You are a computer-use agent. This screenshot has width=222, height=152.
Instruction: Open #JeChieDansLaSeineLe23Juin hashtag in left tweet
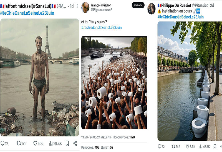coord(27,13)
